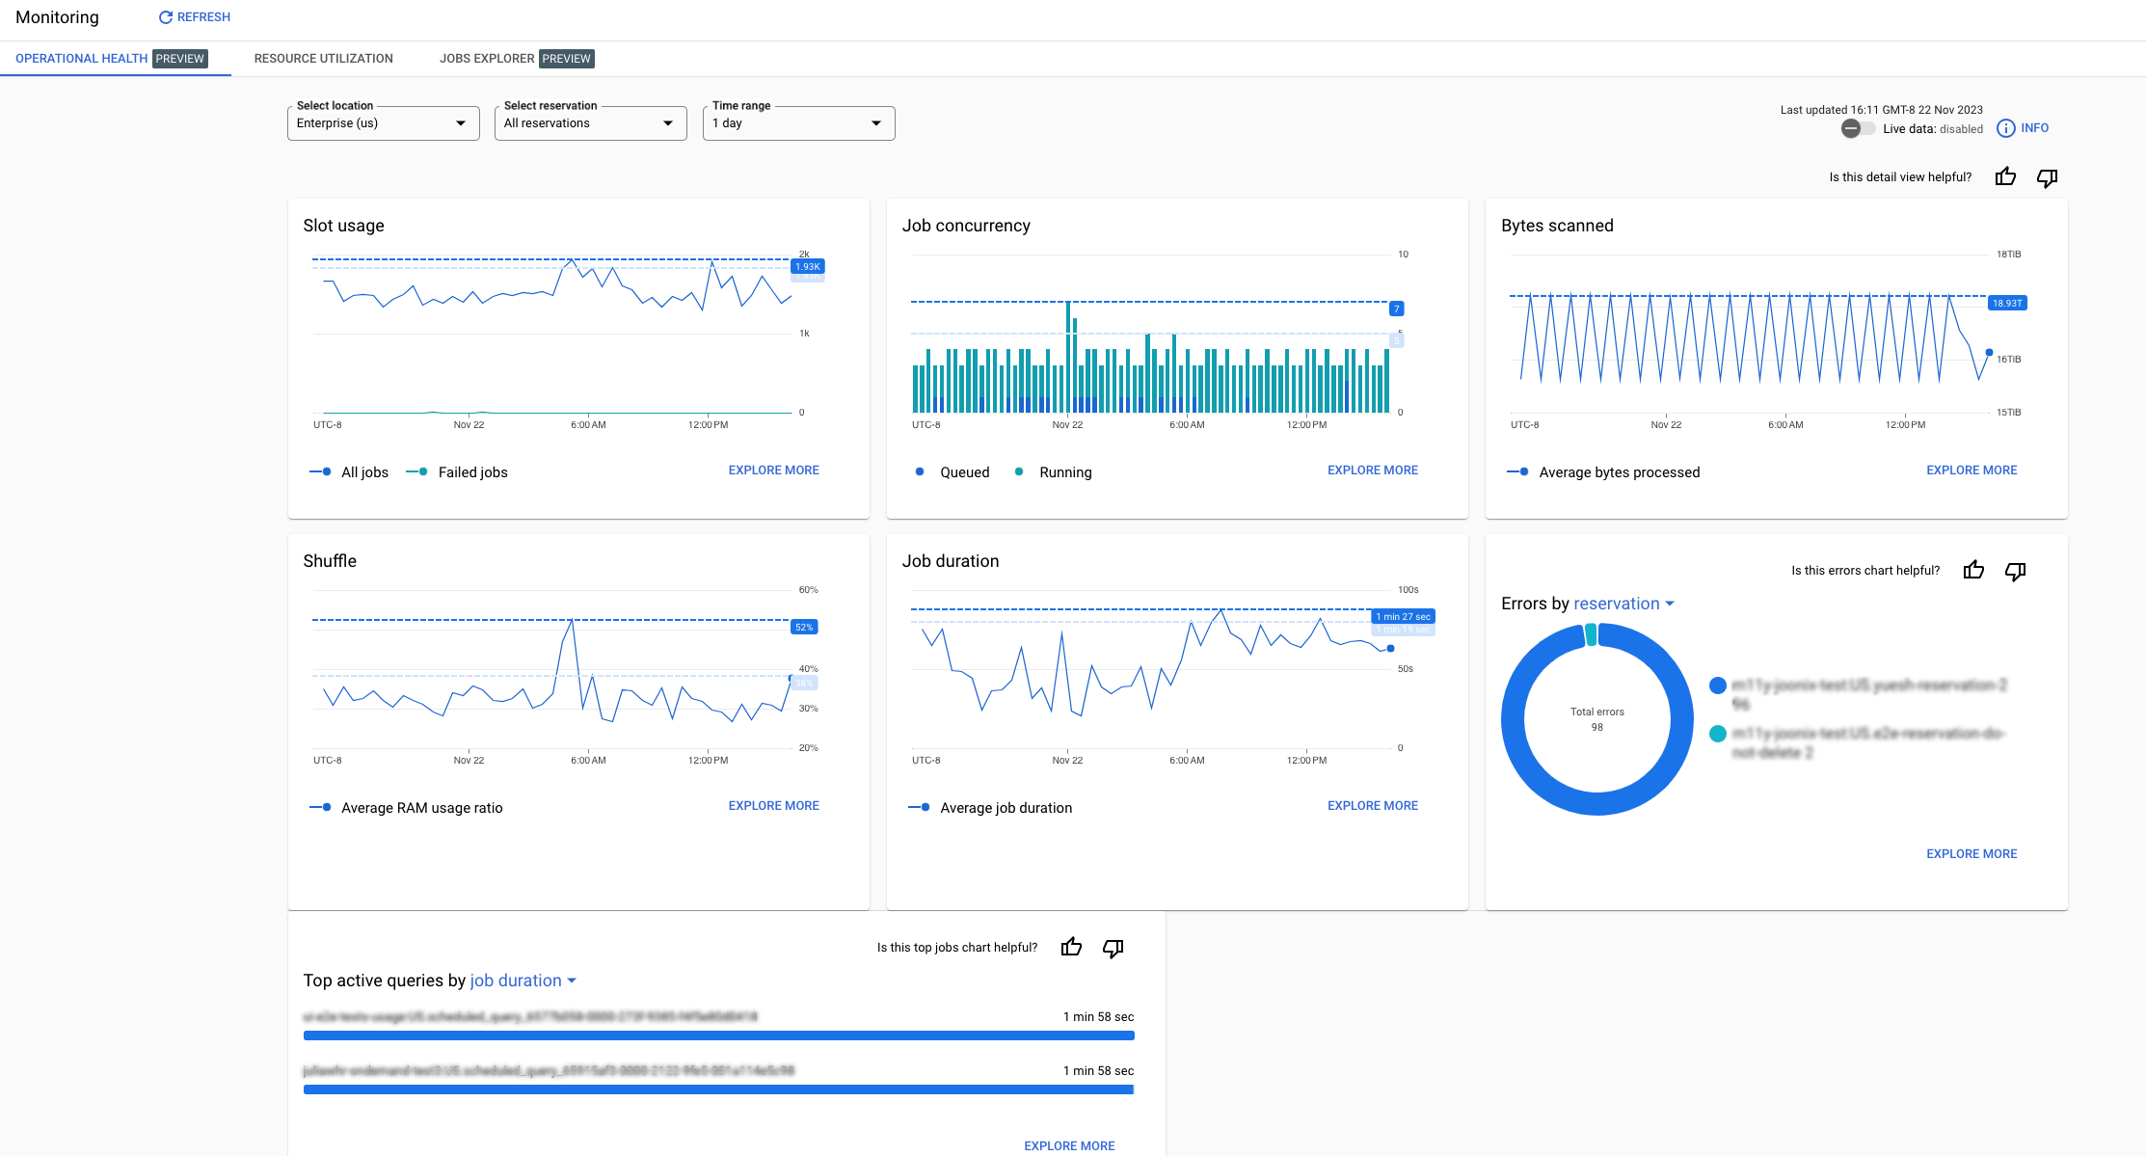Click Explore More link in Bytes scanned
The width and height of the screenshot is (2146, 1156).
point(1971,470)
